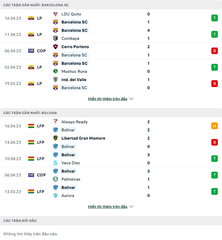
Task: Expand more Barcelona SC matches chevron
Action: [131, 99]
